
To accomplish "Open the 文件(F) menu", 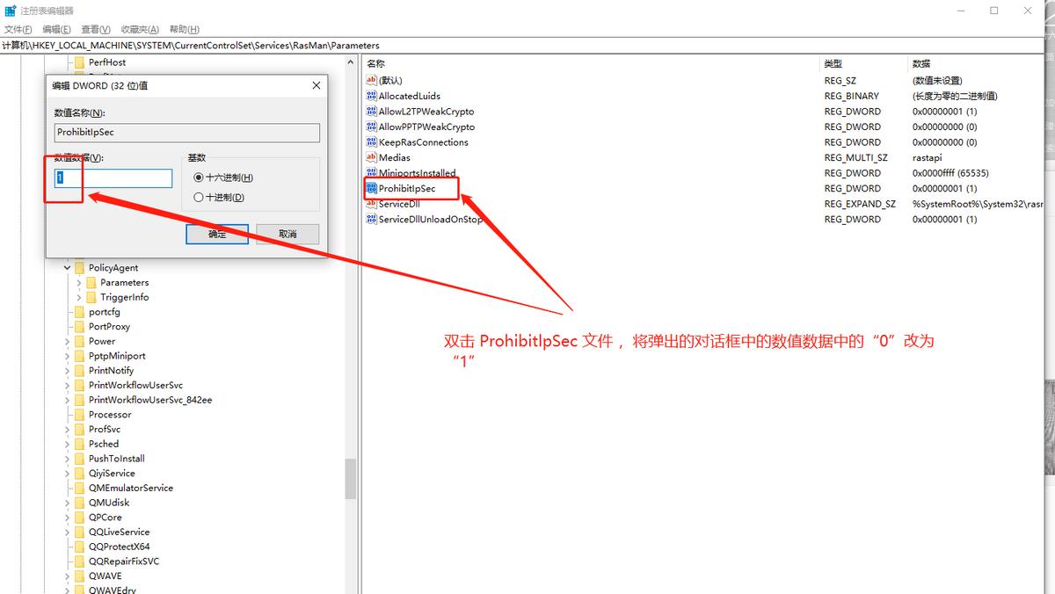I will (18, 30).
